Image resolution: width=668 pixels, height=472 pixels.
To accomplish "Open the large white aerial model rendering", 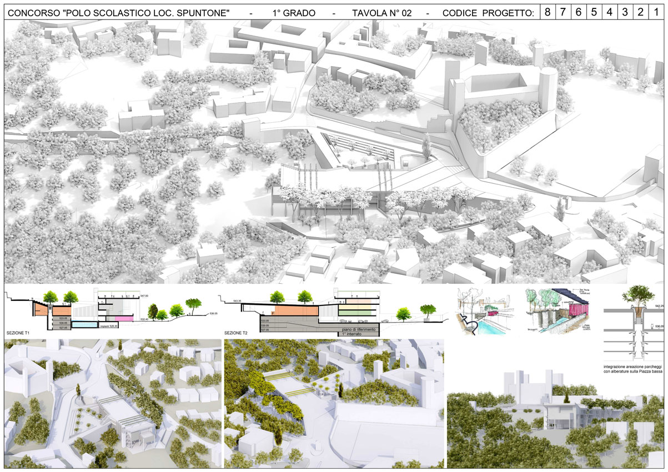I will [x=334, y=152].
